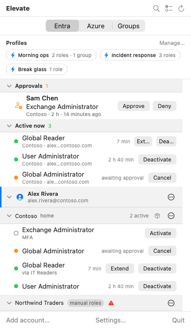This screenshot has width=191, height=328.
Task: Click the cube icon in Contoso header
Action: click(x=157, y=215)
